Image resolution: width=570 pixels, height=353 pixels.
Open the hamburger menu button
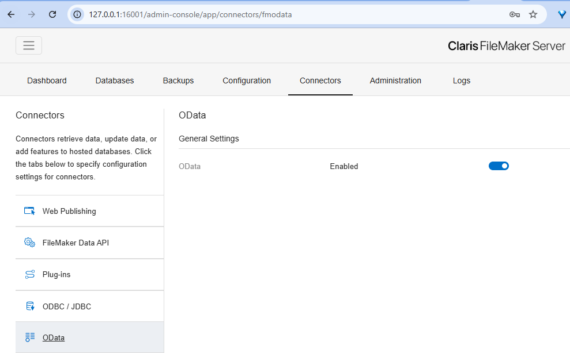(x=29, y=45)
